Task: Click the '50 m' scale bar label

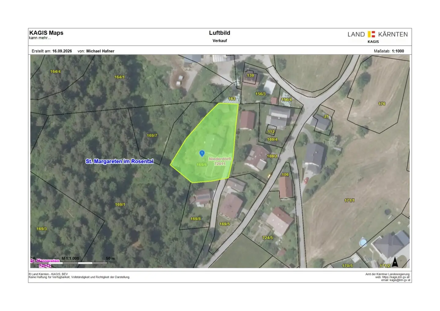Action: tap(110, 258)
